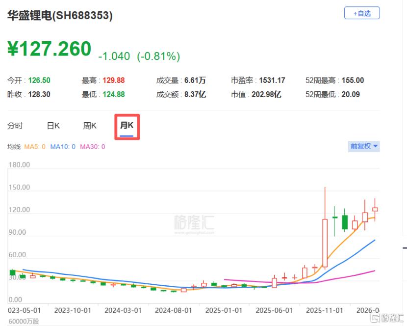407x326 pixels.
Task: Click the 180.00 price axis label
Action: 18,165
